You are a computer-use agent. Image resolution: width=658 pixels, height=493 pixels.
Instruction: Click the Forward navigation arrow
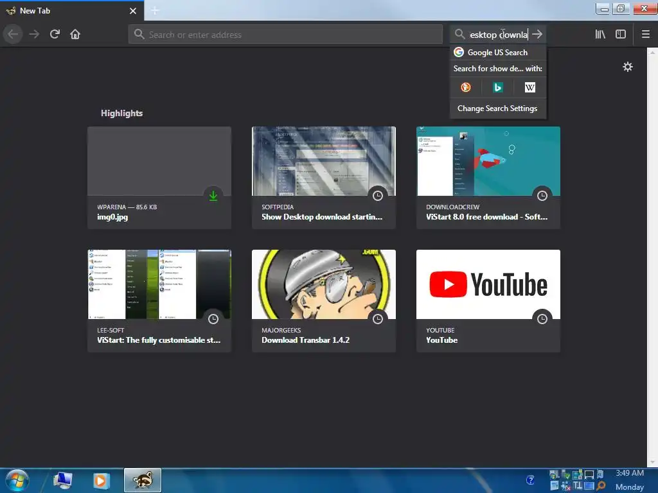[34, 34]
